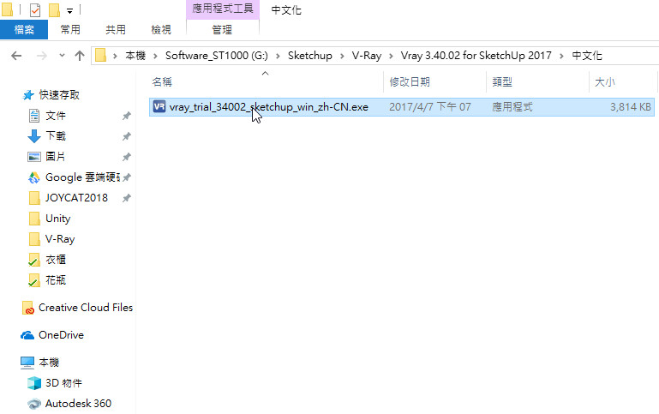Open OneDrive in navigation pane
The height and width of the screenshot is (414, 659).
61,335
